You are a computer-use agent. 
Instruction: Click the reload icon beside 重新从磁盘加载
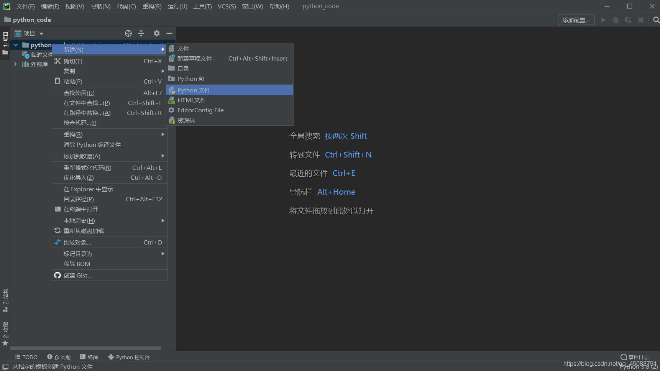pyautogui.click(x=57, y=230)
